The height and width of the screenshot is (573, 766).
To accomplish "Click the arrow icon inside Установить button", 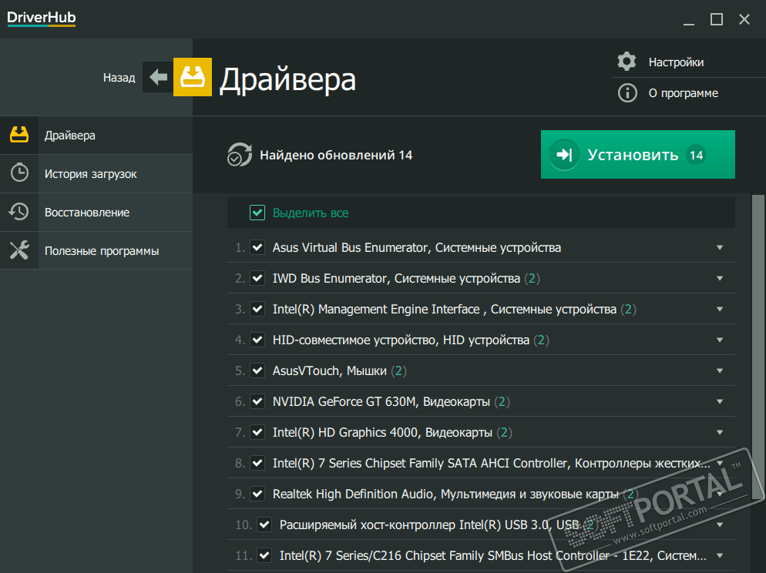I will tap(565, 155).
